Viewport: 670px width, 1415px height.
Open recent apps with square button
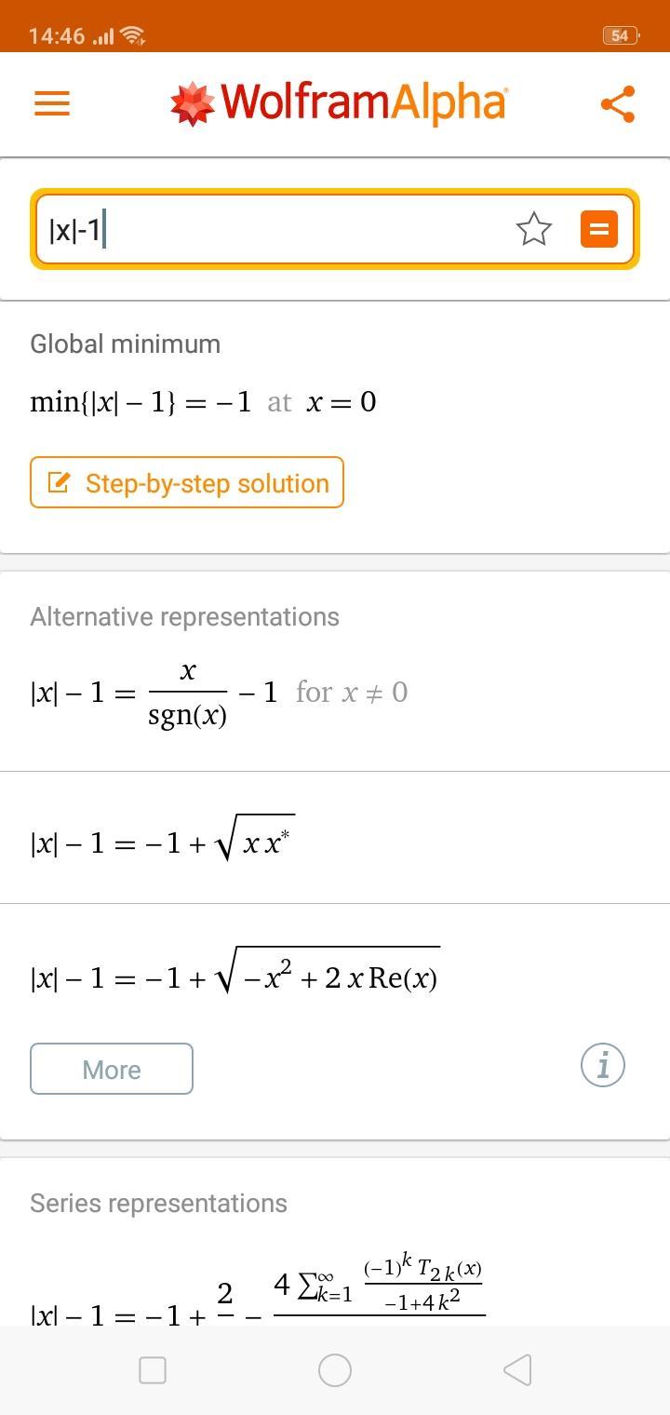[x=153, y=1369]
